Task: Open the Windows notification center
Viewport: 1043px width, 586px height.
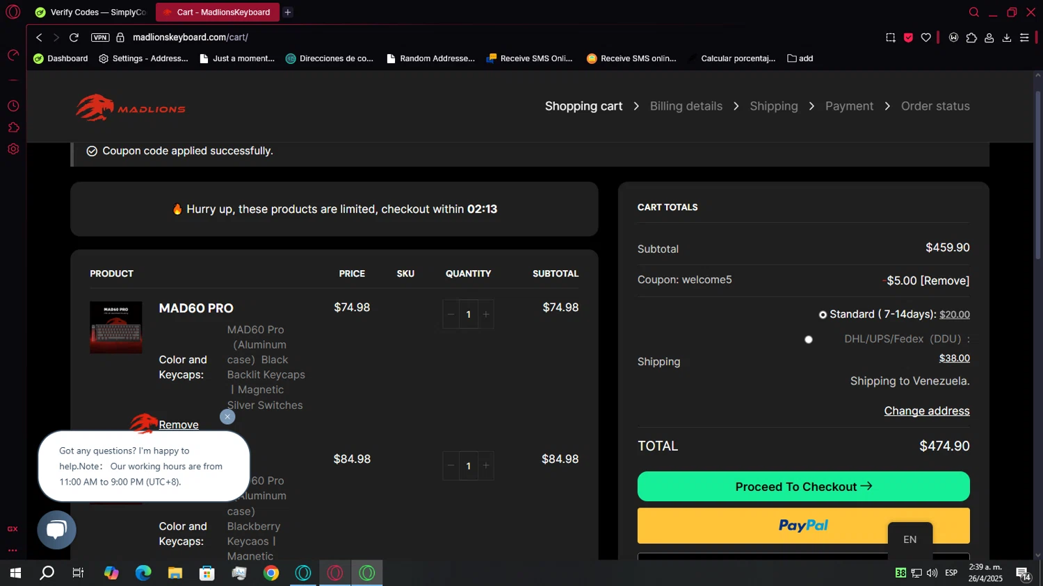Action: (x=1024, y=574)
